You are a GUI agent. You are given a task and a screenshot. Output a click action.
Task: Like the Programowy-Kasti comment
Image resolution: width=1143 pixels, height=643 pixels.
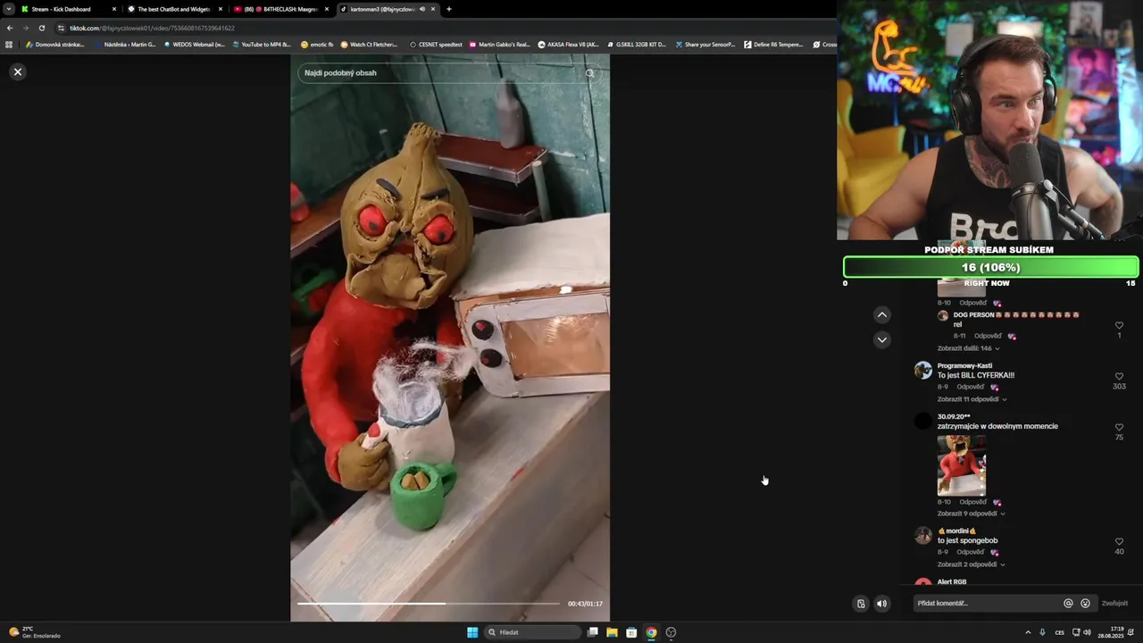pyautogui.click(x=1119, y=376)
